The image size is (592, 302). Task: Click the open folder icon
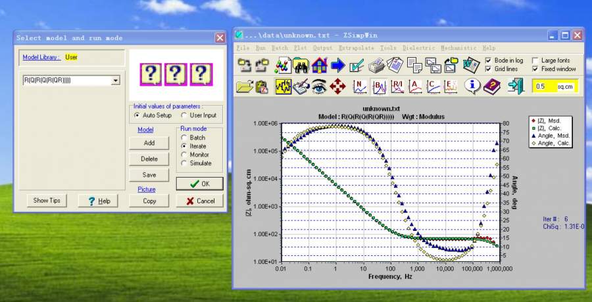(x=245, y=86)
